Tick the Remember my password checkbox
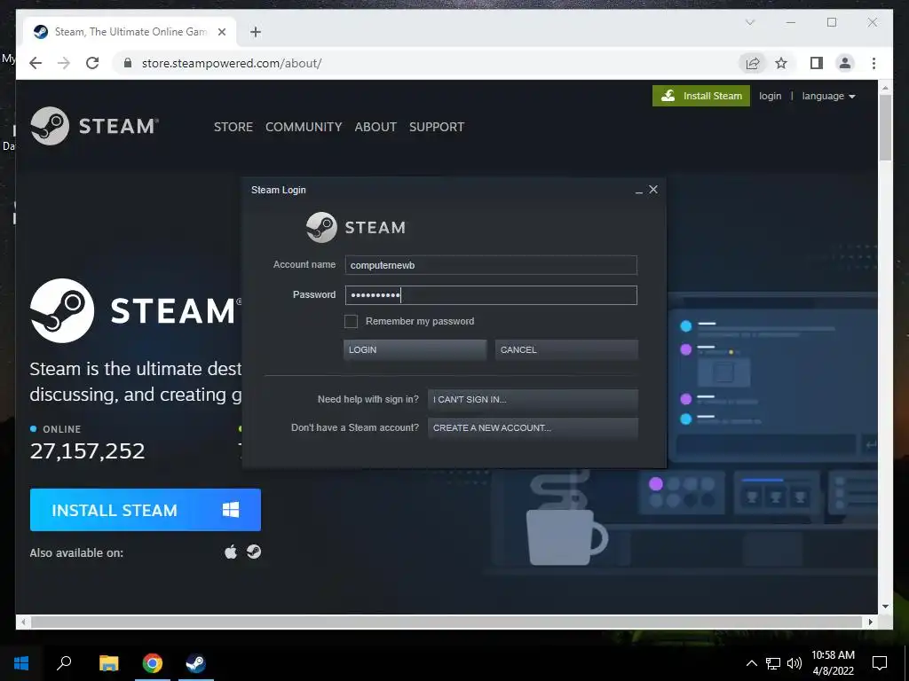Image resolution: width=909 pixels, height=681 pixels. 351,321
